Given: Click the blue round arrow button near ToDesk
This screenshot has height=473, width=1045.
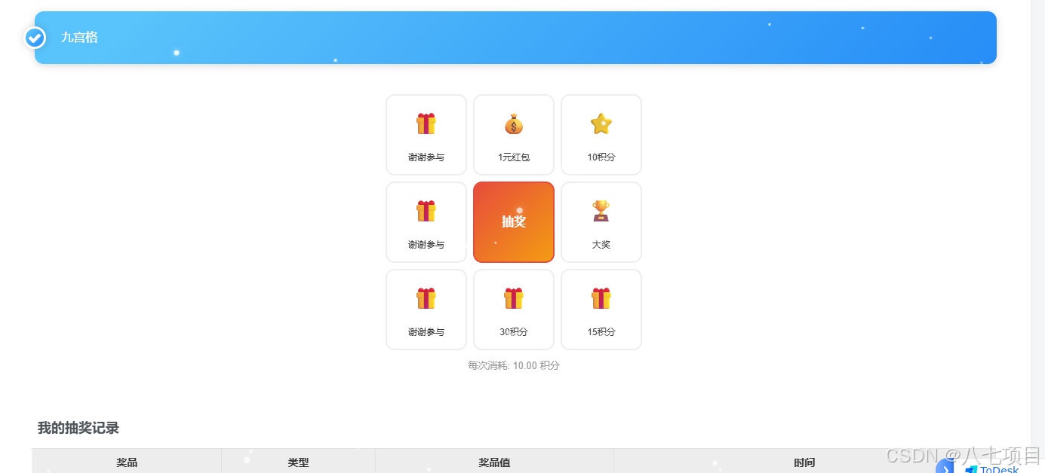Looking at the screenshot, I should click(945, 467).
